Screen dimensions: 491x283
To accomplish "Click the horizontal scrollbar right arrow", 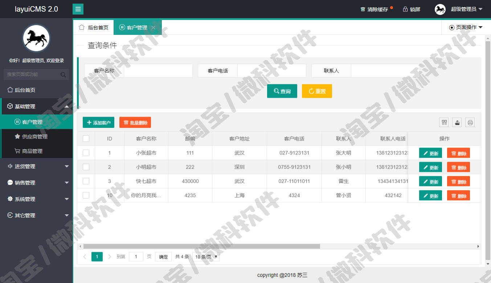I will pos(478,246).
